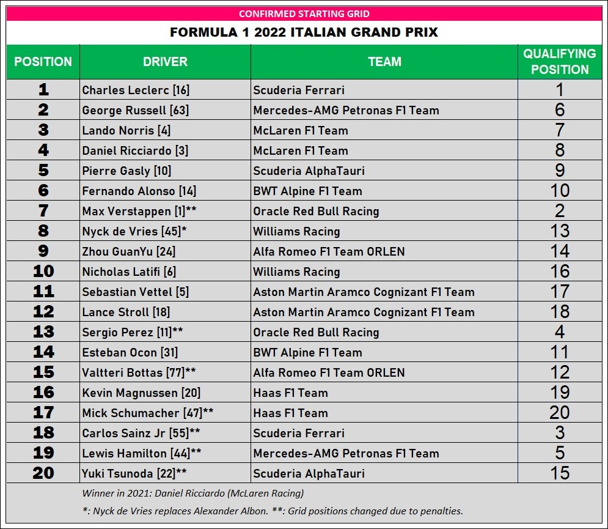
Task: Click the Winner in 2021 footnote text
Action: click(192, 494)
